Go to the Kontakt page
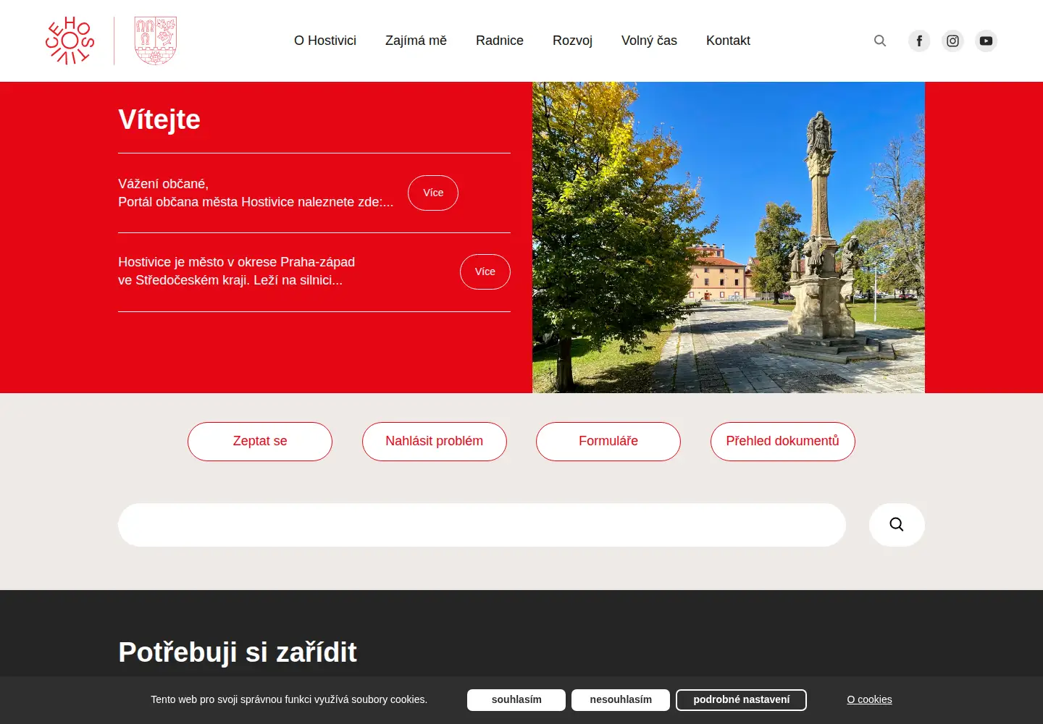Screen dimensions: 1043x724 (728, 41)
